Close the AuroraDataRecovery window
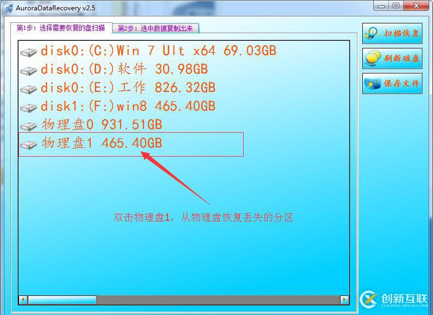Viewport: 433px width, 315px height. (x=417, y=6)
